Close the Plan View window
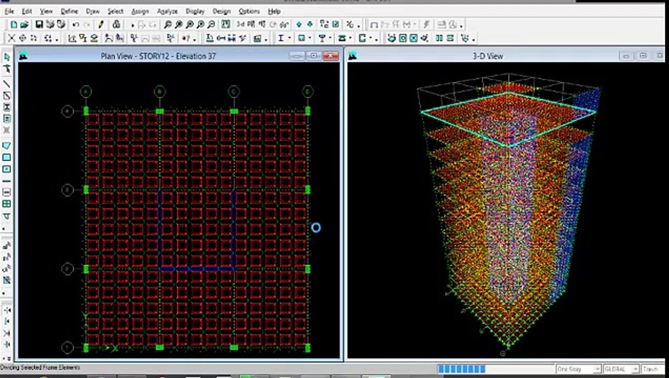 coord(331,56)
